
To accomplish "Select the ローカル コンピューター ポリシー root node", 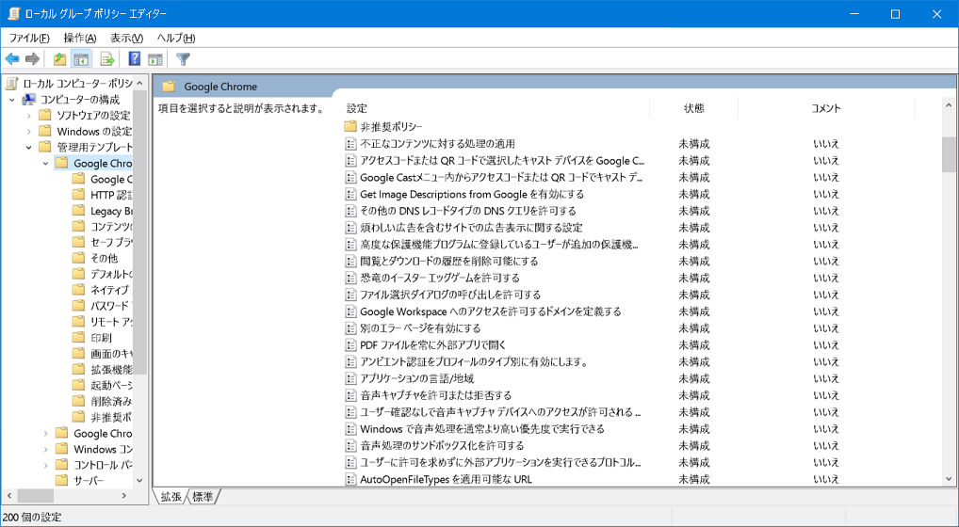I will (x=70, y=84).
